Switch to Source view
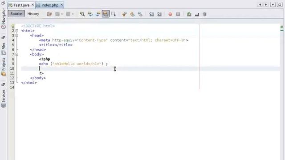The height and width of the screenshot is (160, 285). pyautogui.click(x=16, y=14)
